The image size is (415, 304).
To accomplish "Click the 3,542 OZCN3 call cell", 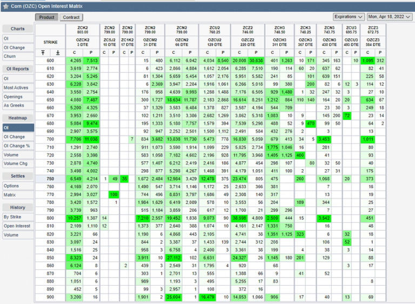I will click(x=324, y=218).
